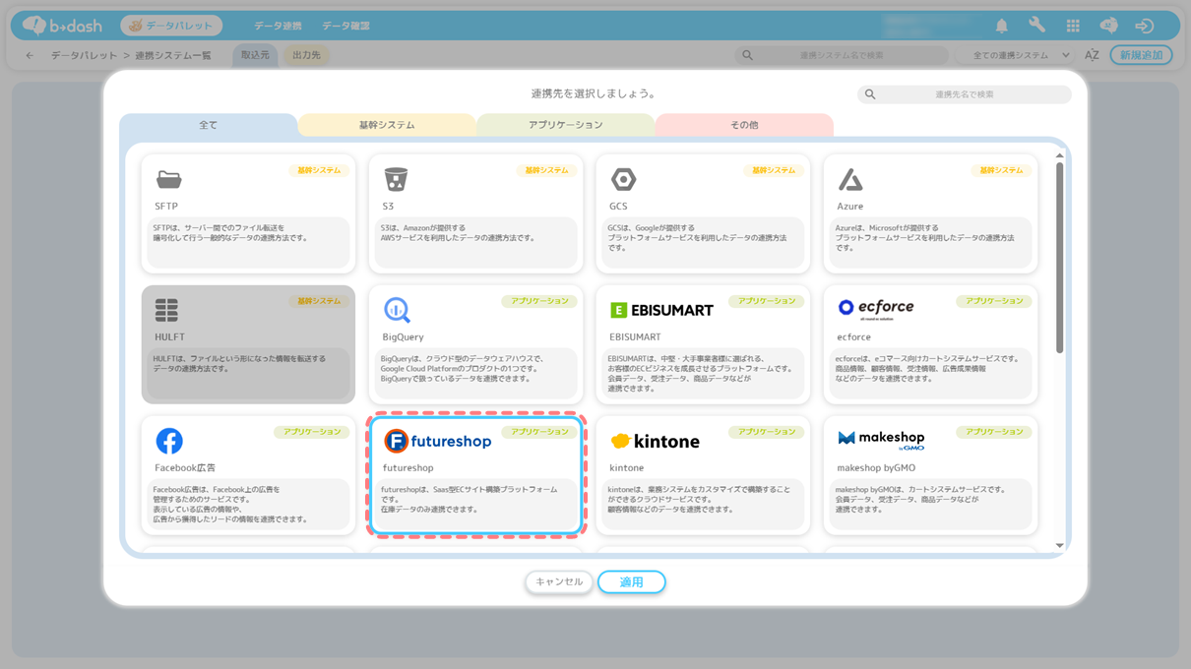
Task: Click the logout arrow icon
Action: coord(1144,26)
